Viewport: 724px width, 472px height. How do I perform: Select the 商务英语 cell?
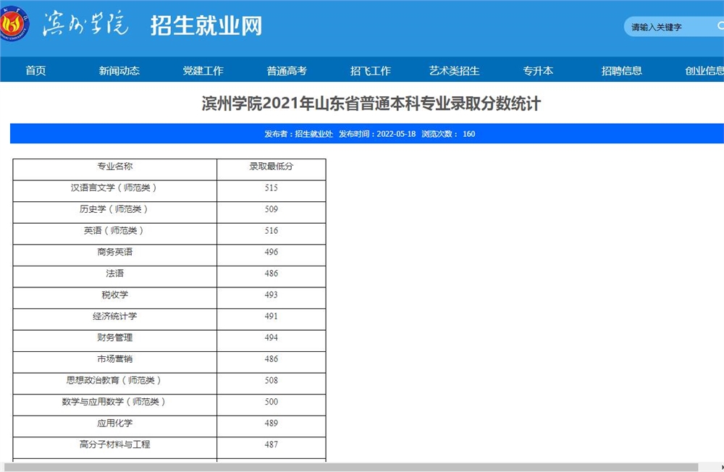(x=114, y=255)
